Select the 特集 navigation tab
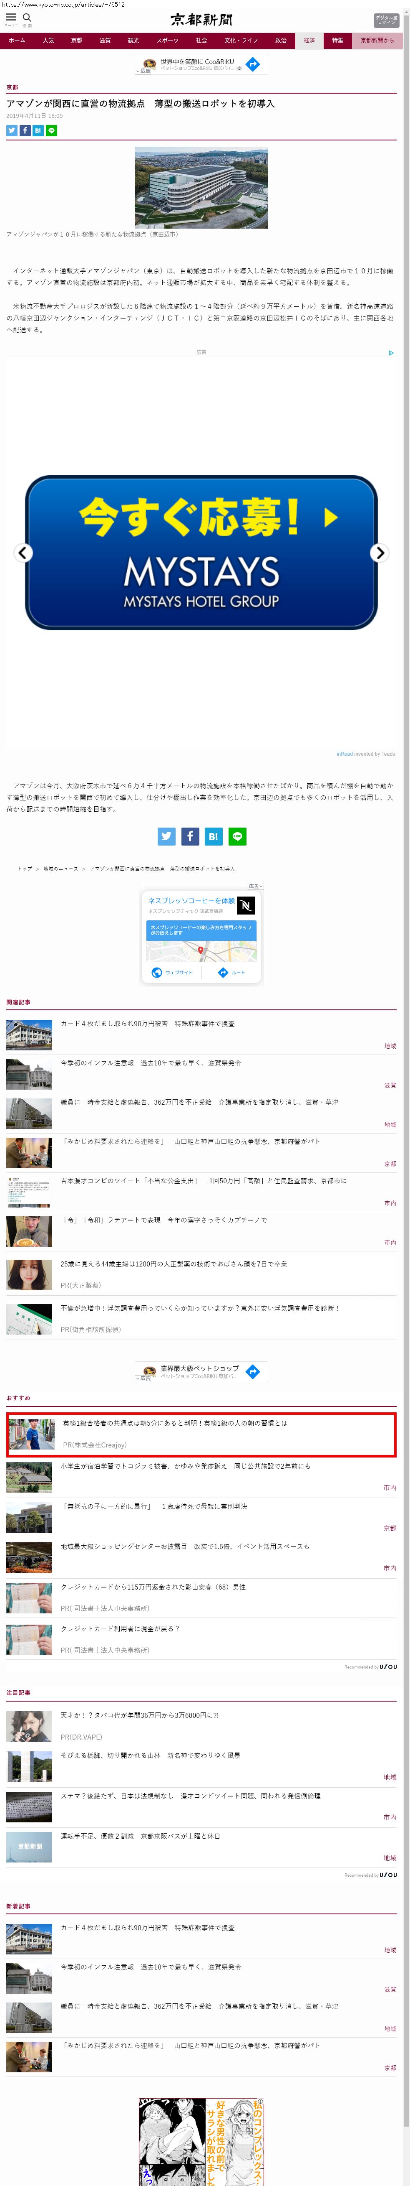 click(x=338, y=41)
